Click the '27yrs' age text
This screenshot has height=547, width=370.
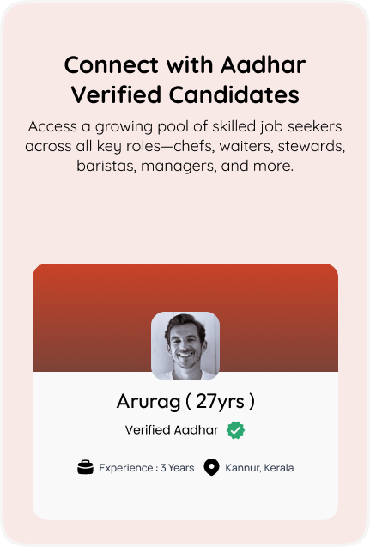pos(220,402)
